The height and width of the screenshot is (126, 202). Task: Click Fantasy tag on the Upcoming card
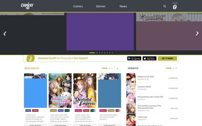click(35, 111)
